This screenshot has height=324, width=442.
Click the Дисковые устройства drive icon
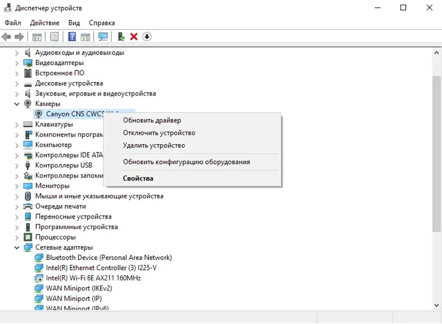click(x=28, y=84)
